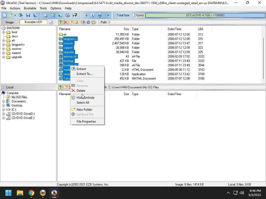Click the document-with-gear icon beside Info
Image resolution: width=266 pixels, height=199 pixels.
tap(85, 15)
